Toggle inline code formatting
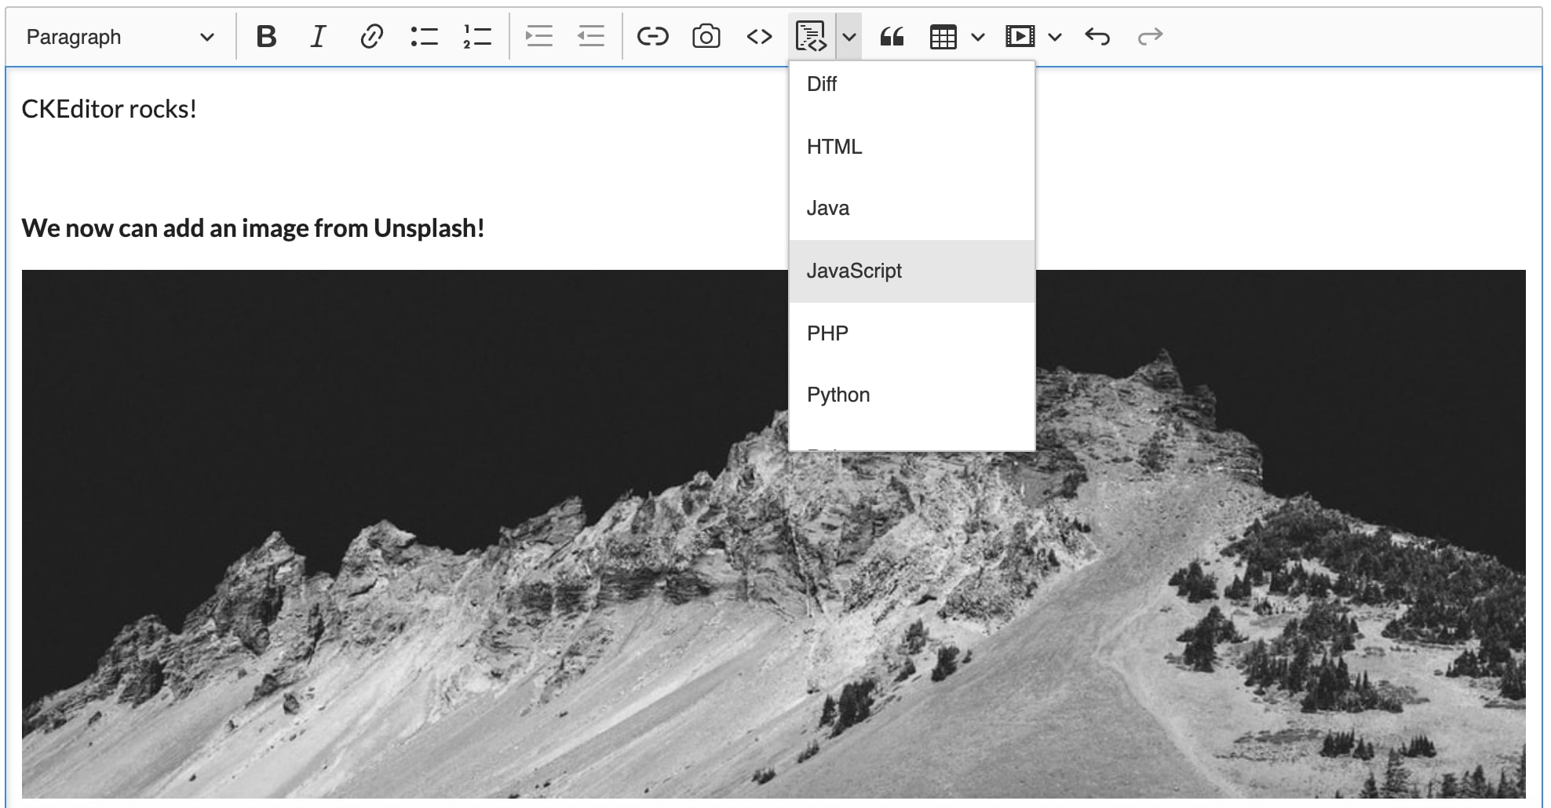The width and height of the screenshot is (1551, 808). tap(759, 37)
